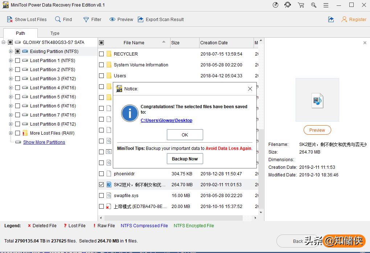Click the Preview eye icon in toolbar
Viewport: 370px width, 253px height.
tap(112, 19)
